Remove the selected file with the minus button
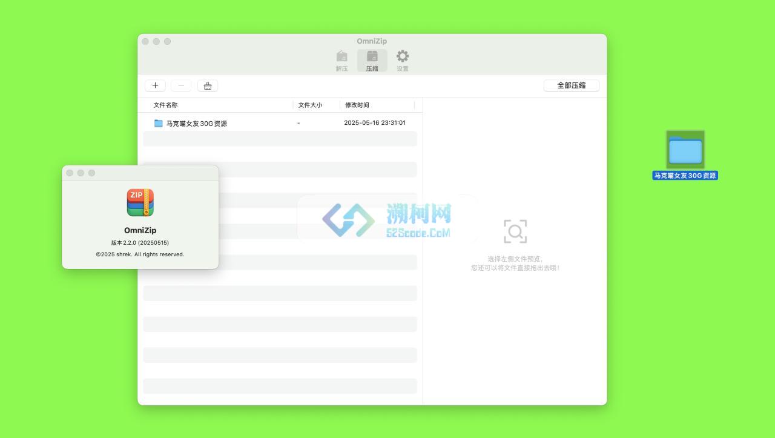 [181, 85]
